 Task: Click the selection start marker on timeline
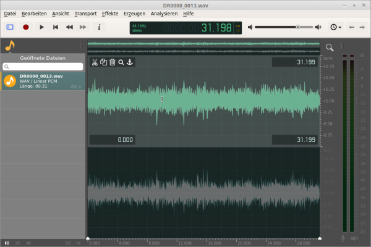click(88, 238)
